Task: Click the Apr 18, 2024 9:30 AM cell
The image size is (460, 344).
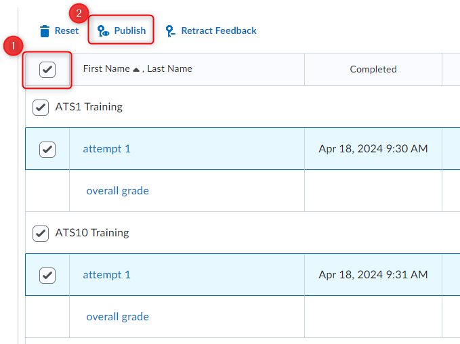Action: (373, 149)
